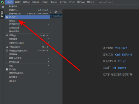Expand the 添加到收藏夹(A) submenu arrow
Screen dimensions: 139x104
[48, 73]
